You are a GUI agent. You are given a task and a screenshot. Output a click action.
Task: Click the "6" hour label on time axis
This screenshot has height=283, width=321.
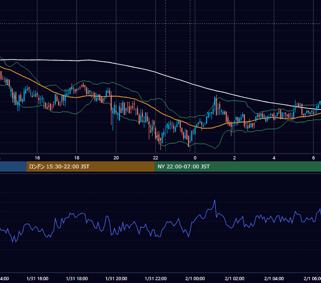[x=313, y=158]
